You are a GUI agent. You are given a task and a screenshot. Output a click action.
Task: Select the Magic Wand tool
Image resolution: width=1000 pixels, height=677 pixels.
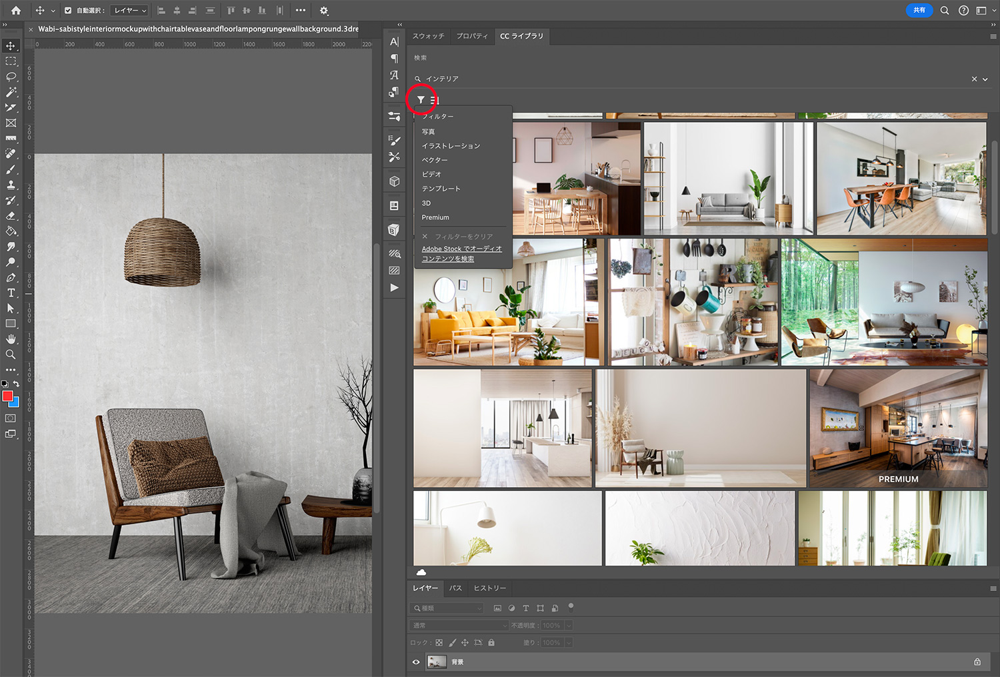11,92
